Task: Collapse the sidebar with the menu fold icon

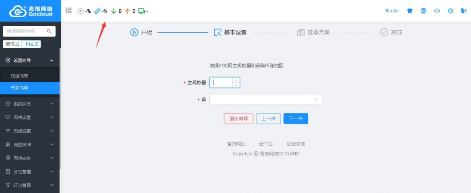Action: tap(69, 11)
